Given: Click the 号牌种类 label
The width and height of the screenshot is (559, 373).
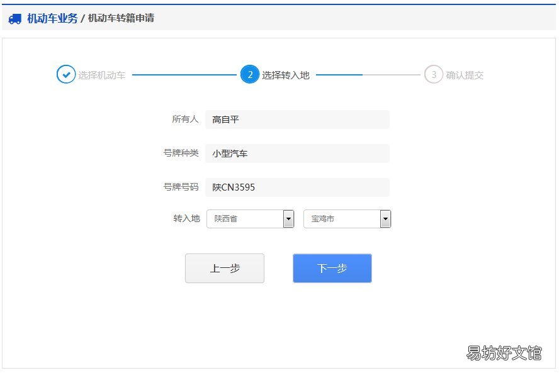Looking at the screenshot, I should click(181, 153).
